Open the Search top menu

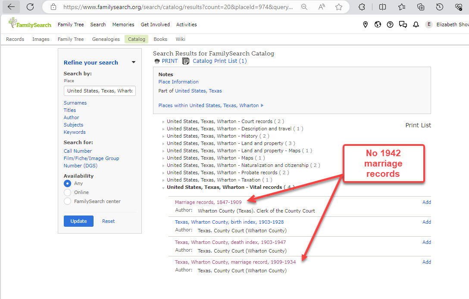tap(98, 25)
